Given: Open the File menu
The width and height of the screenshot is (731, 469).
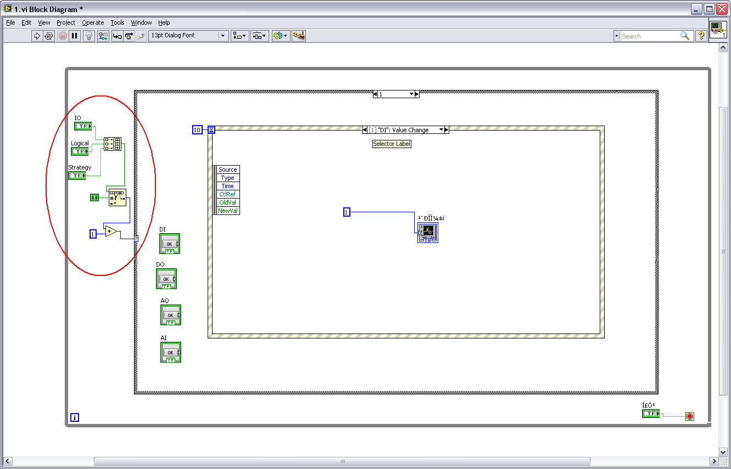Looking at the screenshot, I should (x=10, y=22).
